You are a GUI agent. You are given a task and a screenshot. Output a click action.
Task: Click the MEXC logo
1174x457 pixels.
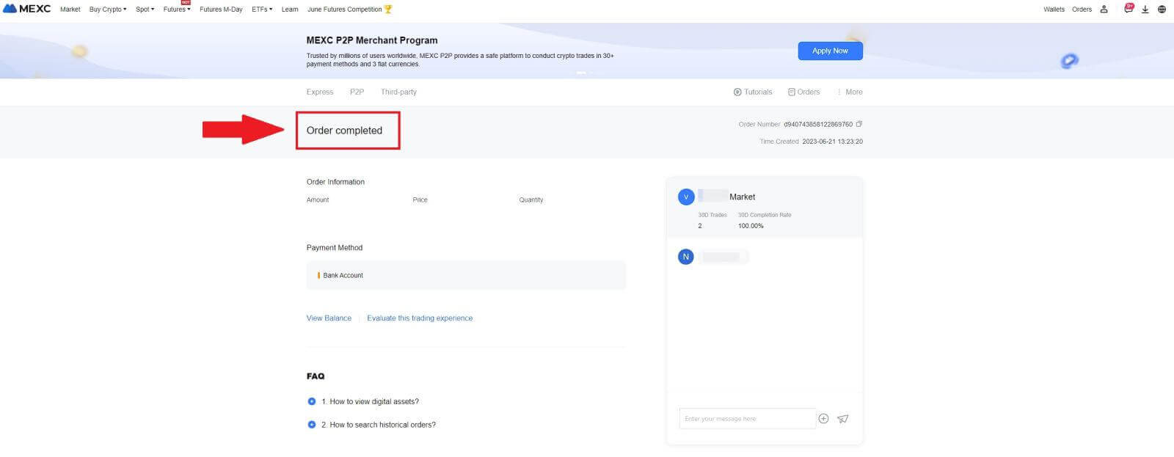(27, 9)
